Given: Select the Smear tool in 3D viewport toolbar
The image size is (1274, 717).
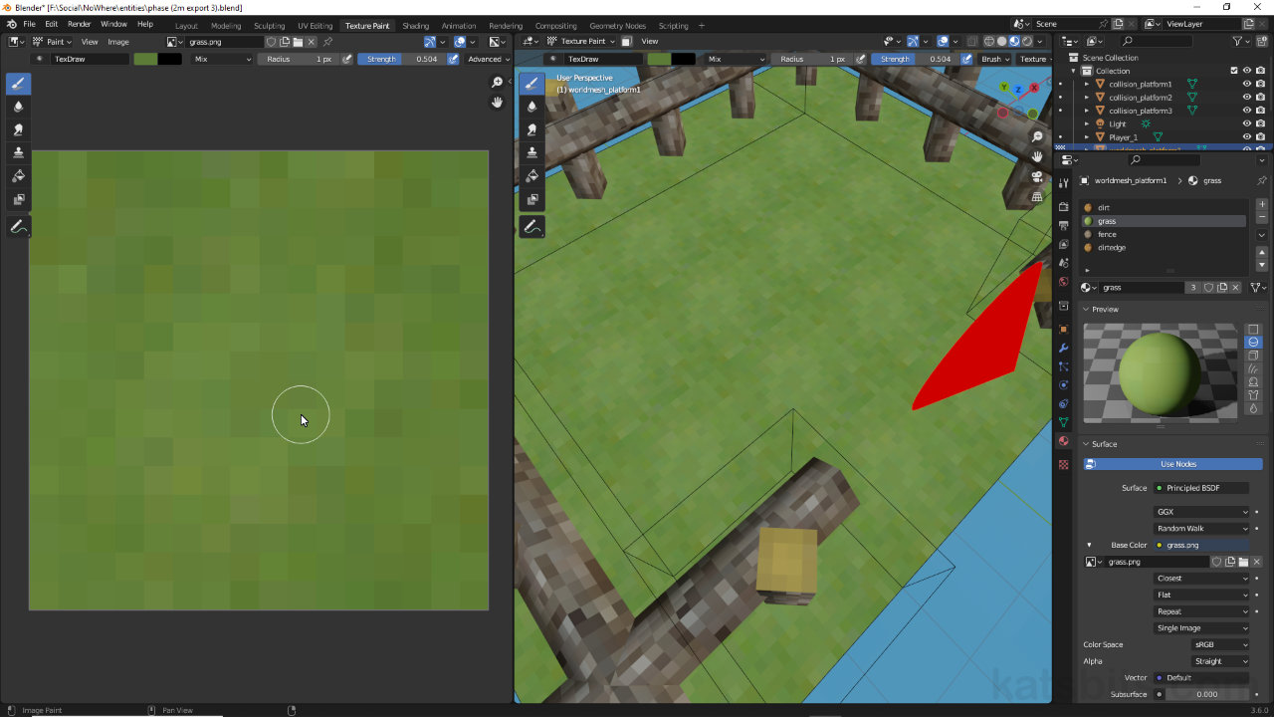Looking at the screenshot, I should tap(531, 129).
